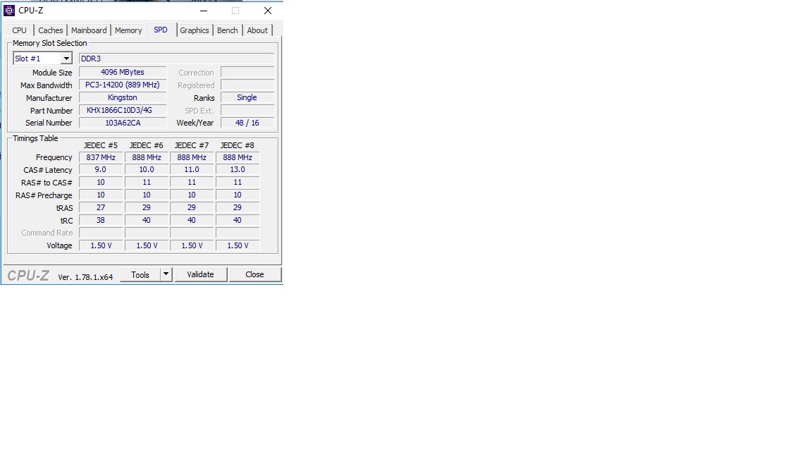Click the PC3-14200 (889 MHz) bandwidth value
The width and height of the screenshot is (812, 457).
[123, 85]
